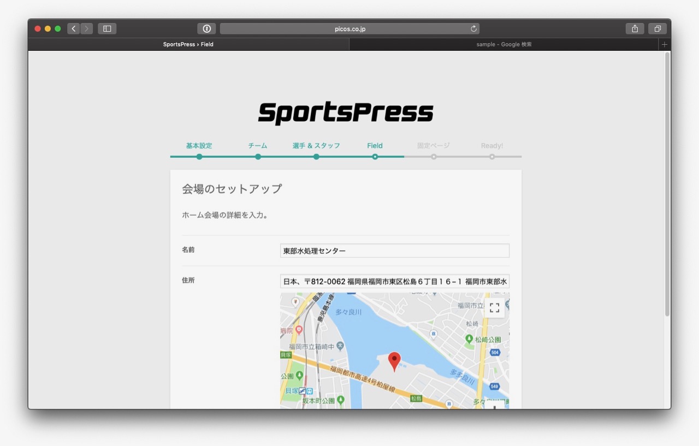Click route 549 badge on map
699x446 pixels.
pyautogui.click(x=495, y=386)
